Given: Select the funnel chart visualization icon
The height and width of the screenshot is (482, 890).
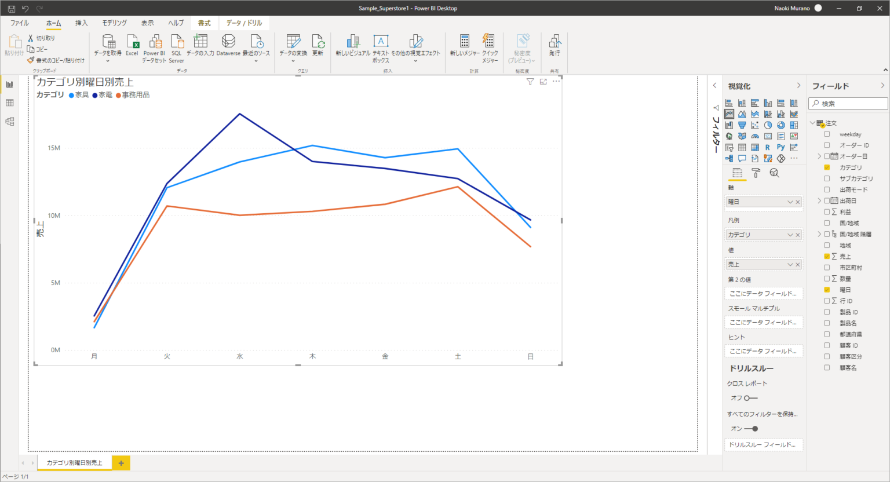Looking at the screenshot, I should click(x=742, y=125).
